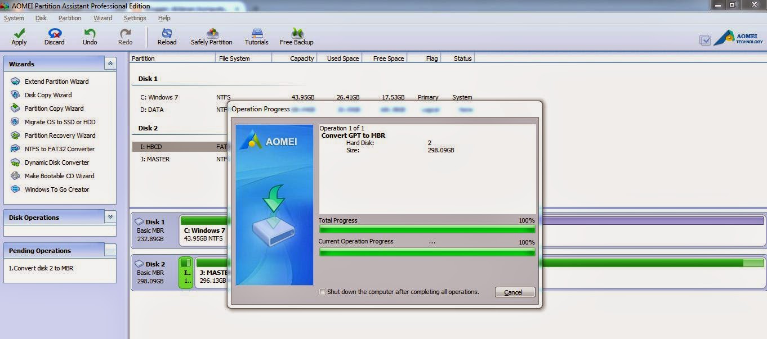Click the Redo arrow icon

[125, 33]
